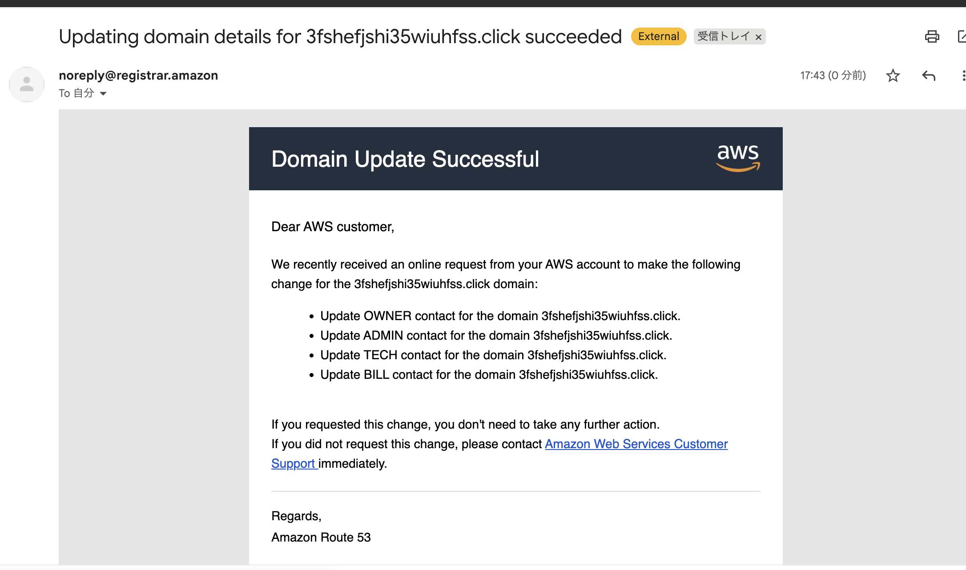966x570 pixels.
Task: Select the timestamp 17:43 area
Action: [x=833, y=76]
